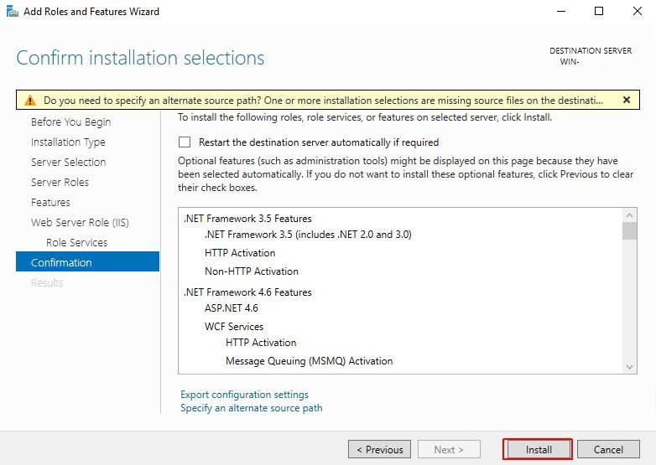Click Export configuration settings link
The width and height of the screenshot is (656, 465).
click(244, 395)
